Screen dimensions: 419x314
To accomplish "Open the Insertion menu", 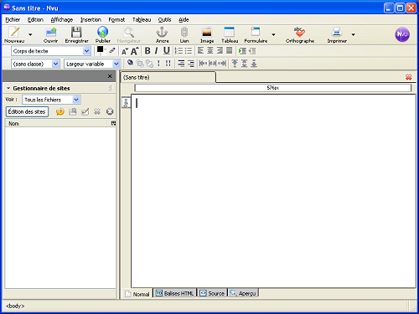I will click(x=91, y=20).
